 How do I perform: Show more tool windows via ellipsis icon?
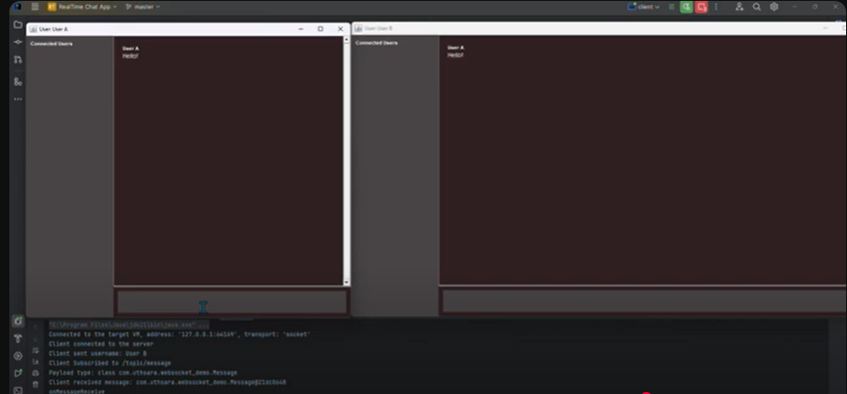click(x=18, y=99)
